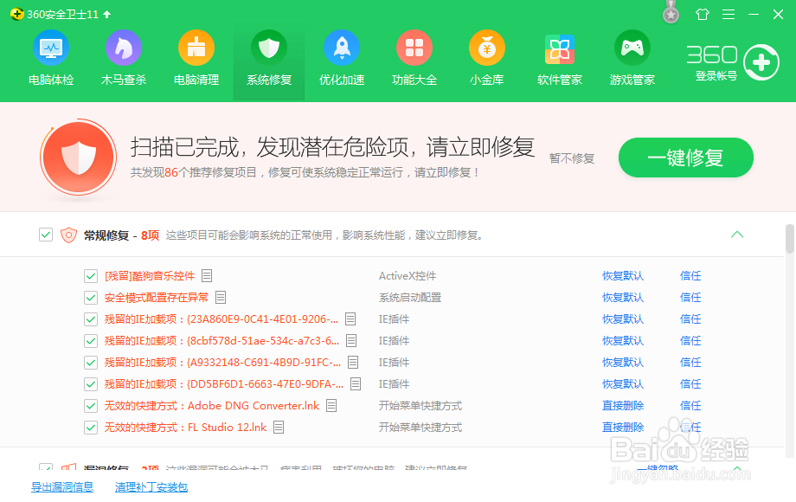Switch to 优化加速 (optimization)

(x=341, y=58)
